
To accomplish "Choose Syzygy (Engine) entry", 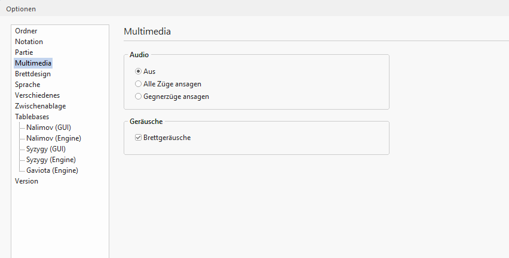I will [x=51, y=160].
